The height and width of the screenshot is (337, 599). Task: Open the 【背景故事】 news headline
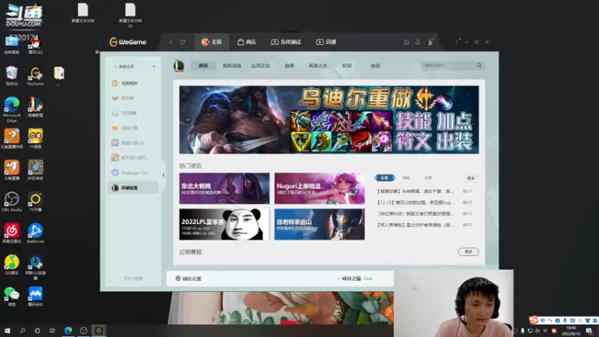[x=416, y=191]
